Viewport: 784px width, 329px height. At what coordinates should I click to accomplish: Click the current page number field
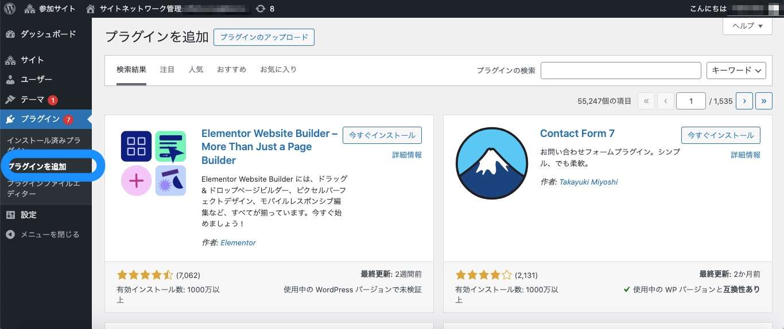click(691, 101)
